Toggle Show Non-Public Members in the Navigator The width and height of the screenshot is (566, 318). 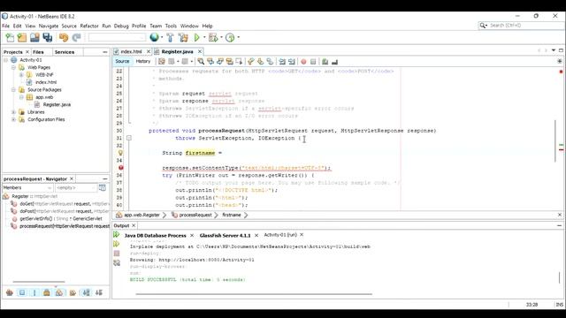point(47,292)
